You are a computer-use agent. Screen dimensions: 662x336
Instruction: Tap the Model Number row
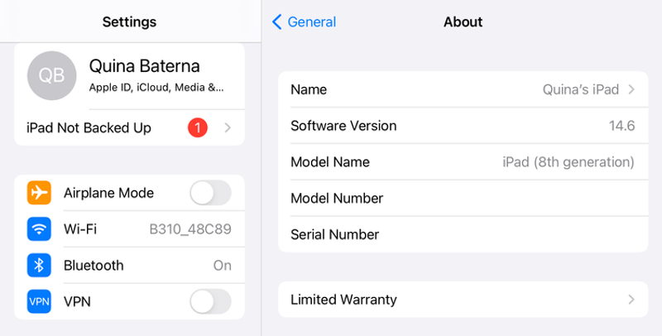(463, 199)
